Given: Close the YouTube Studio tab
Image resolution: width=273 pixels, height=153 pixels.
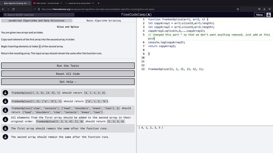Looking at the screenshot, I should [x=61, y=3].
